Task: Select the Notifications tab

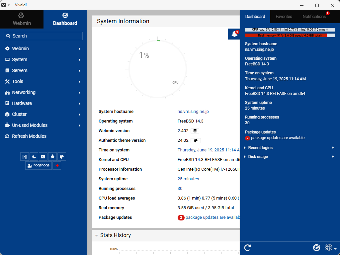Action: click(314, 17)
